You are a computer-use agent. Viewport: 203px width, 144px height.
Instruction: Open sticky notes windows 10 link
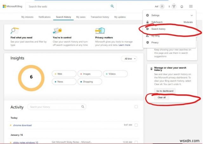(26, 142)
